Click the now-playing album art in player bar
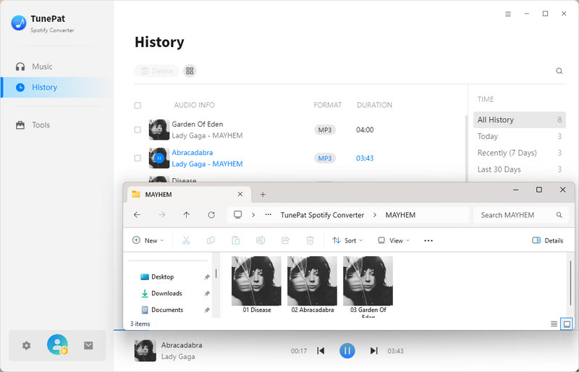The height and width of the screenshot is (372, 579). point(145,350)
